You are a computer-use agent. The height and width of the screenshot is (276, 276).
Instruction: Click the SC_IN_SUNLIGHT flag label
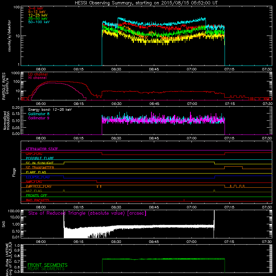click(40, 163)
